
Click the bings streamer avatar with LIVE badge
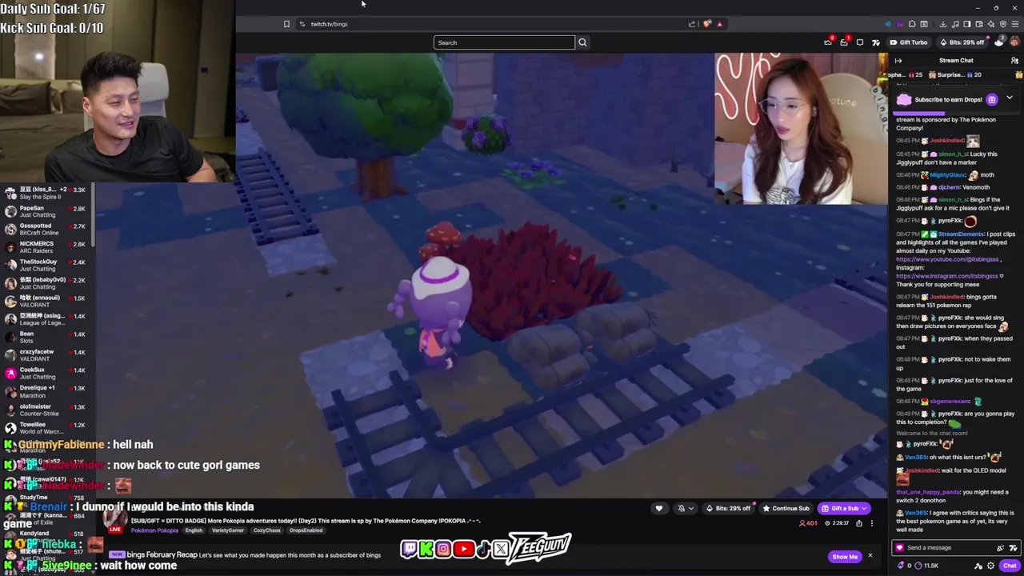click(115, 522)
